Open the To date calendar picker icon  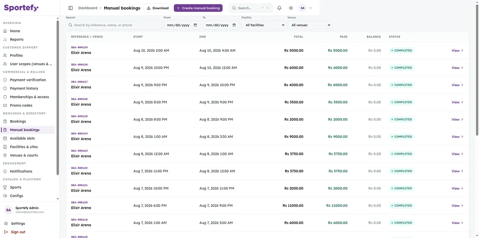click(x=234, y=25)
